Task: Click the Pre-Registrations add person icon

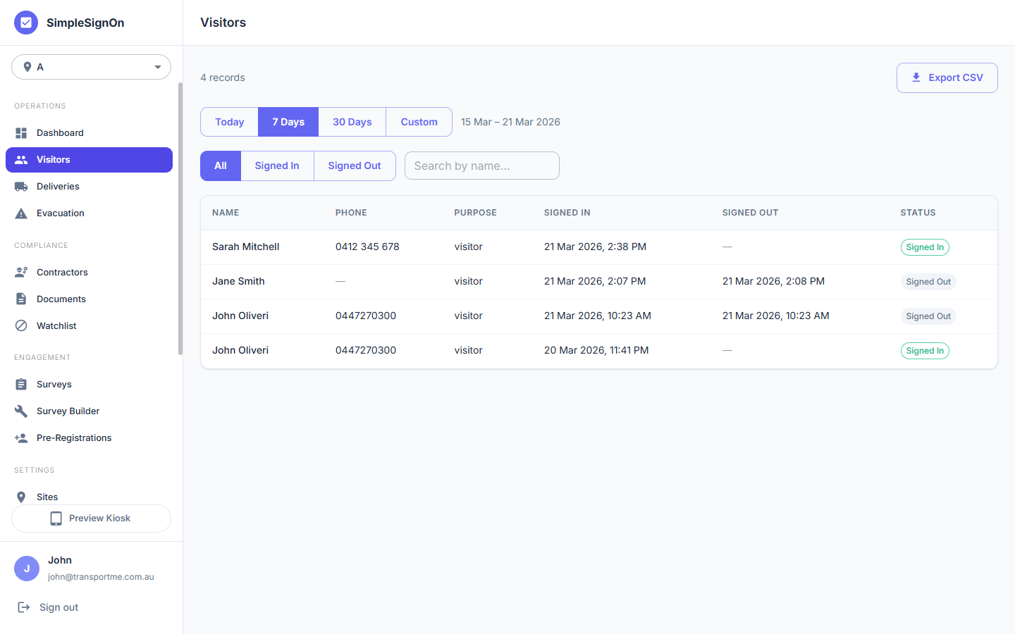Action: (21, 438)
